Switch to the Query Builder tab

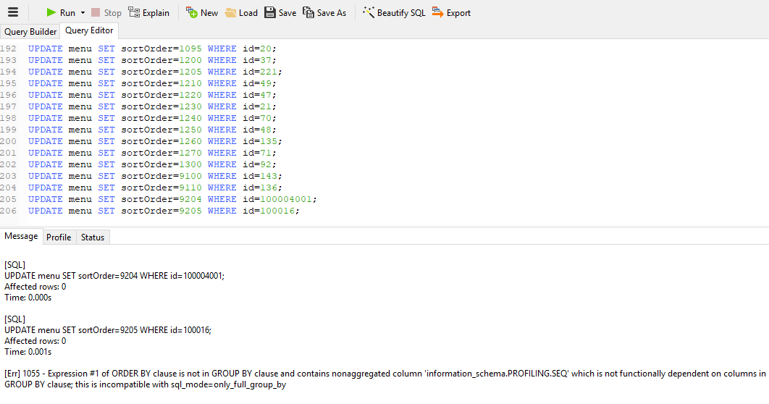click(30, 31)
